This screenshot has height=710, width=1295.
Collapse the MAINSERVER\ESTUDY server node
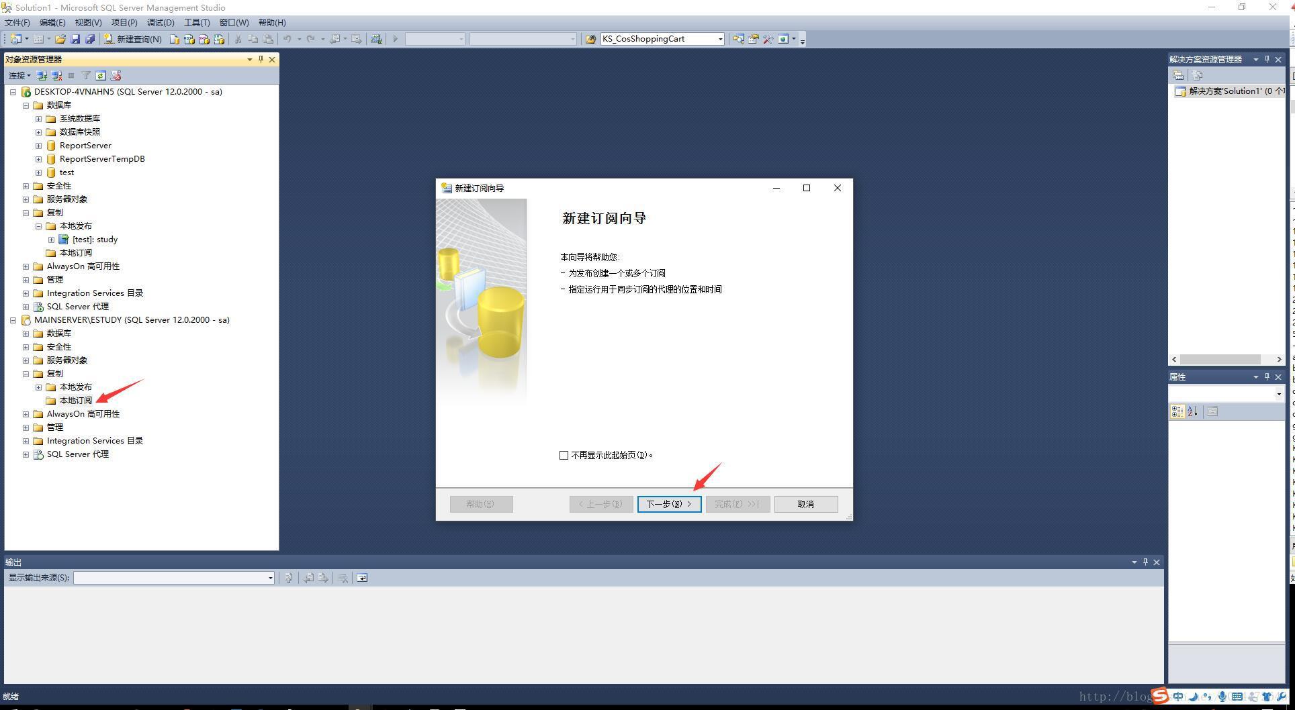(13, 320)
